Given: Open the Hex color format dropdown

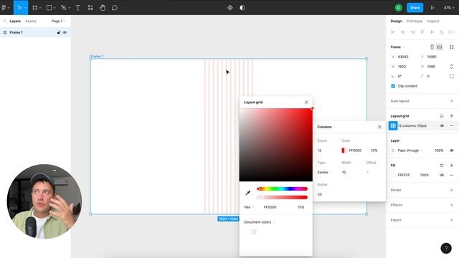Looking at the screenshot, I should (x=249, y=207).
